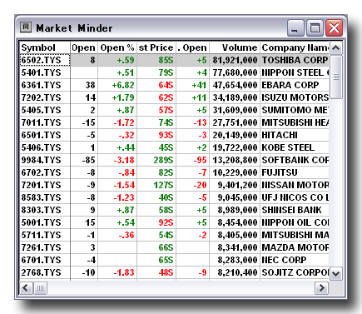Click the horizontal scrollbar left arrow
362x314 pixels.
pos(26,288)
